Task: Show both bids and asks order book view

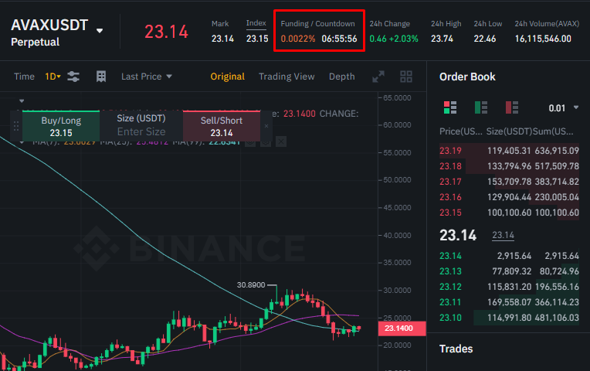Action: coord(450,107)
